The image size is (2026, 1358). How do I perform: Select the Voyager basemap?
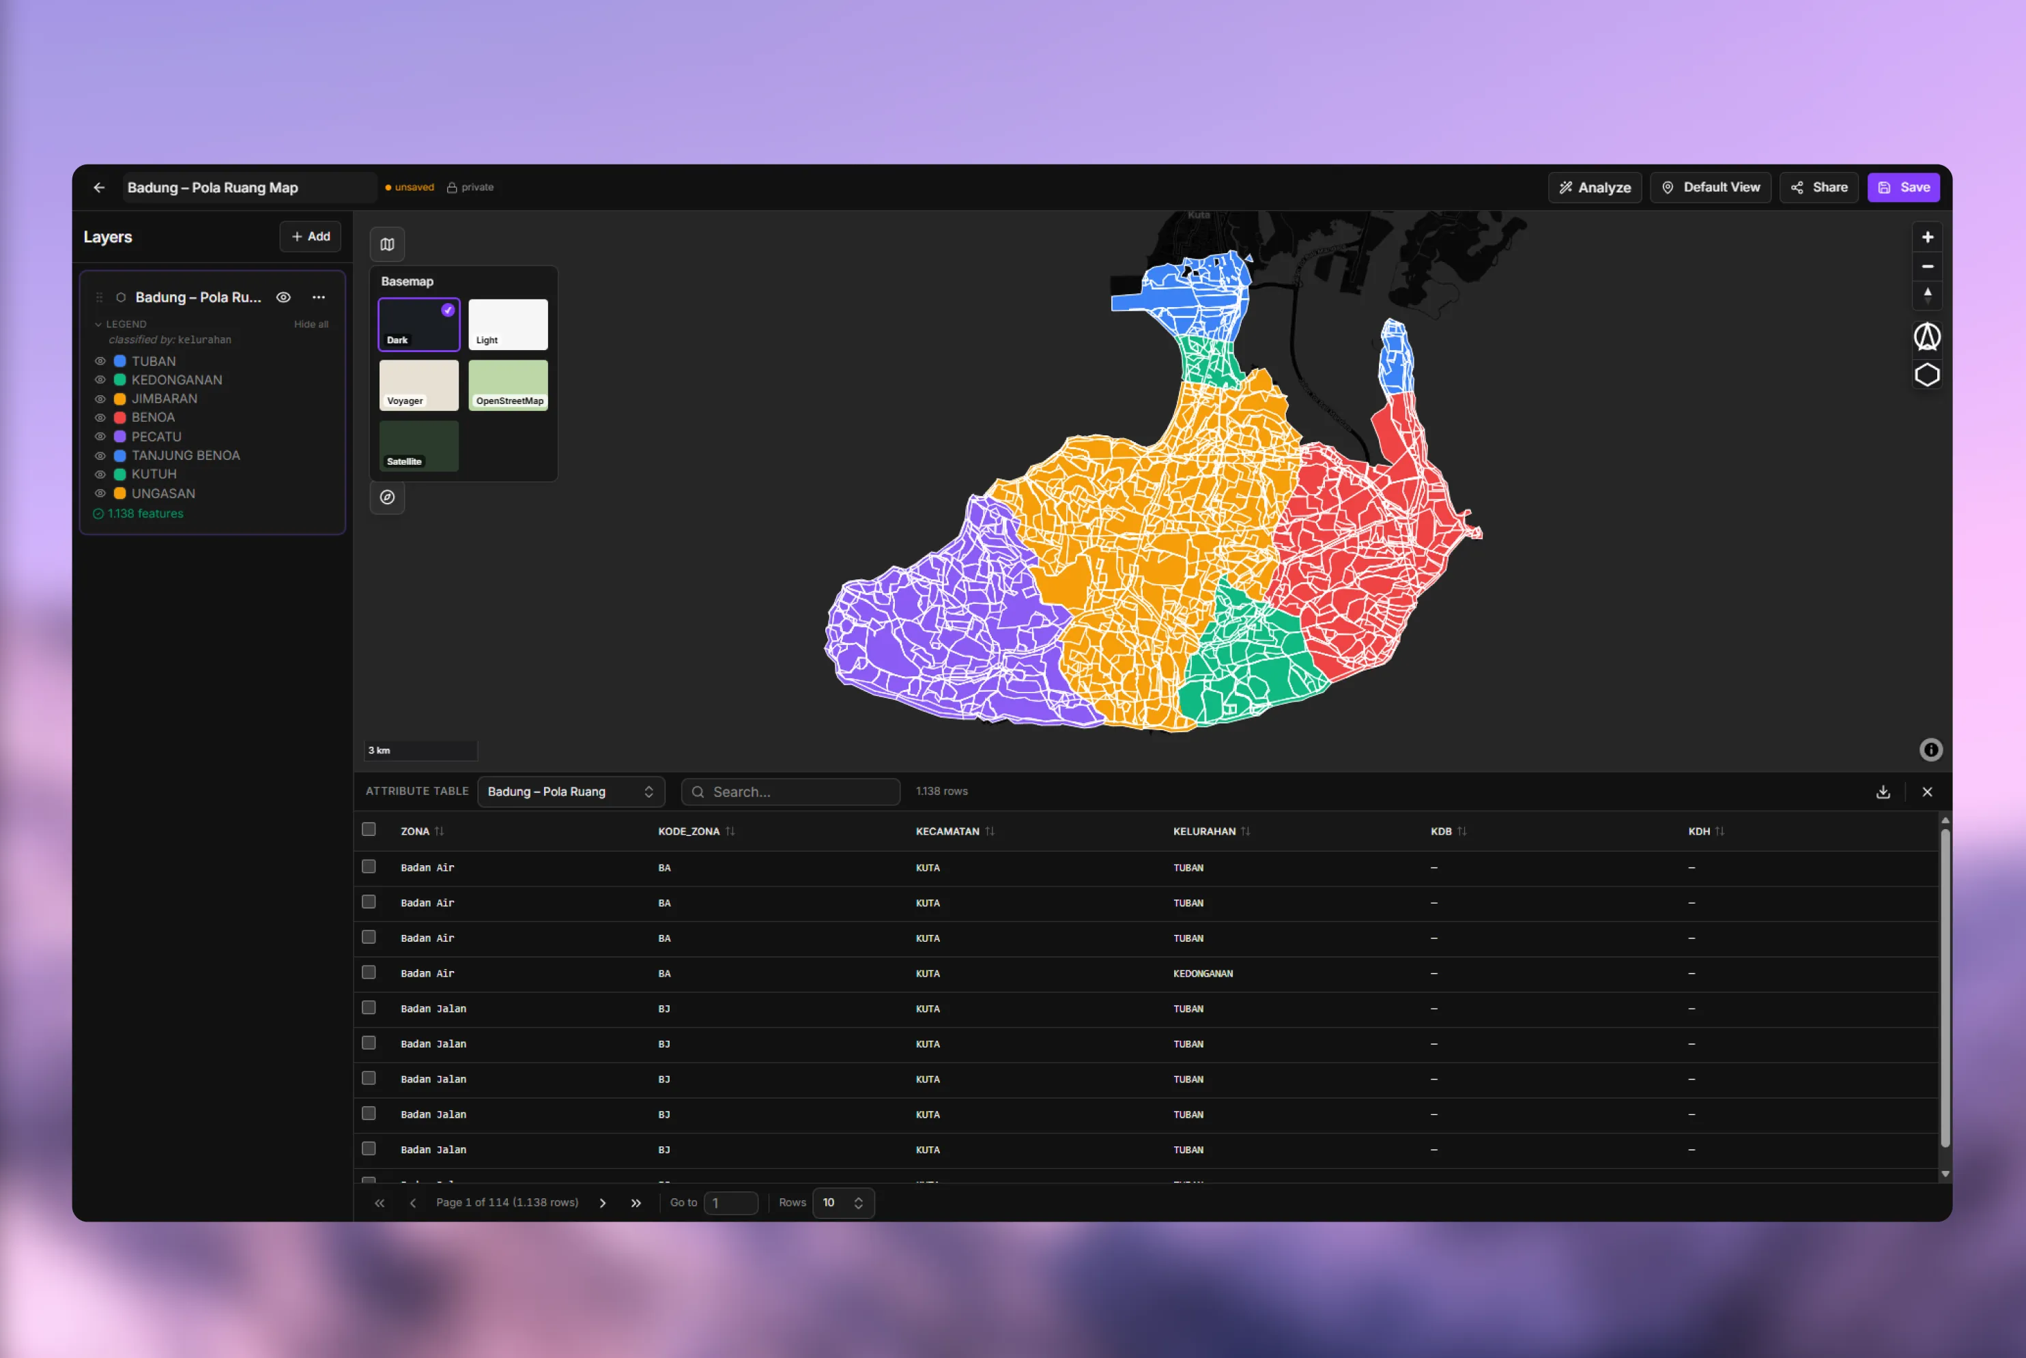[x=419, y=386]
